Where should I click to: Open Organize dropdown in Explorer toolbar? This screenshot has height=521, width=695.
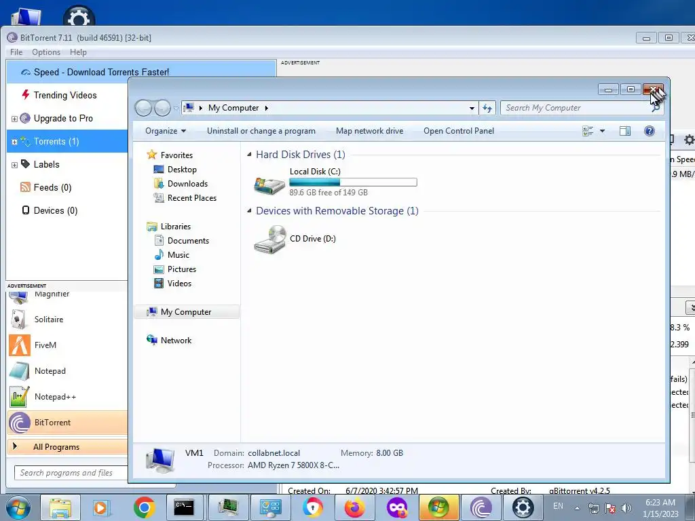pos(166,131)
